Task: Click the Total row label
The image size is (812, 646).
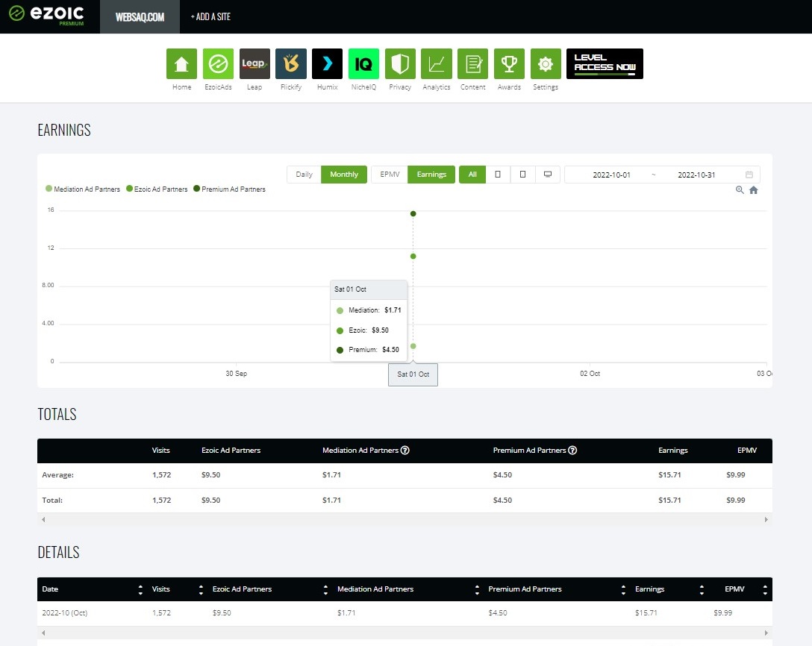Action: [x=52, y=500]
